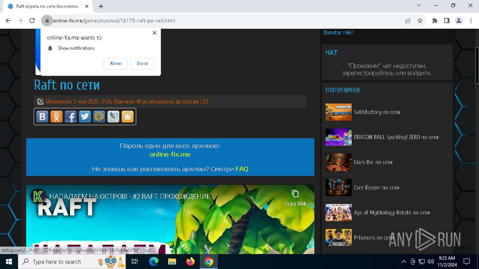The width and height of the screenshot is (479, 269).
Task: Open a new browser tab
Action: point(101,6)
